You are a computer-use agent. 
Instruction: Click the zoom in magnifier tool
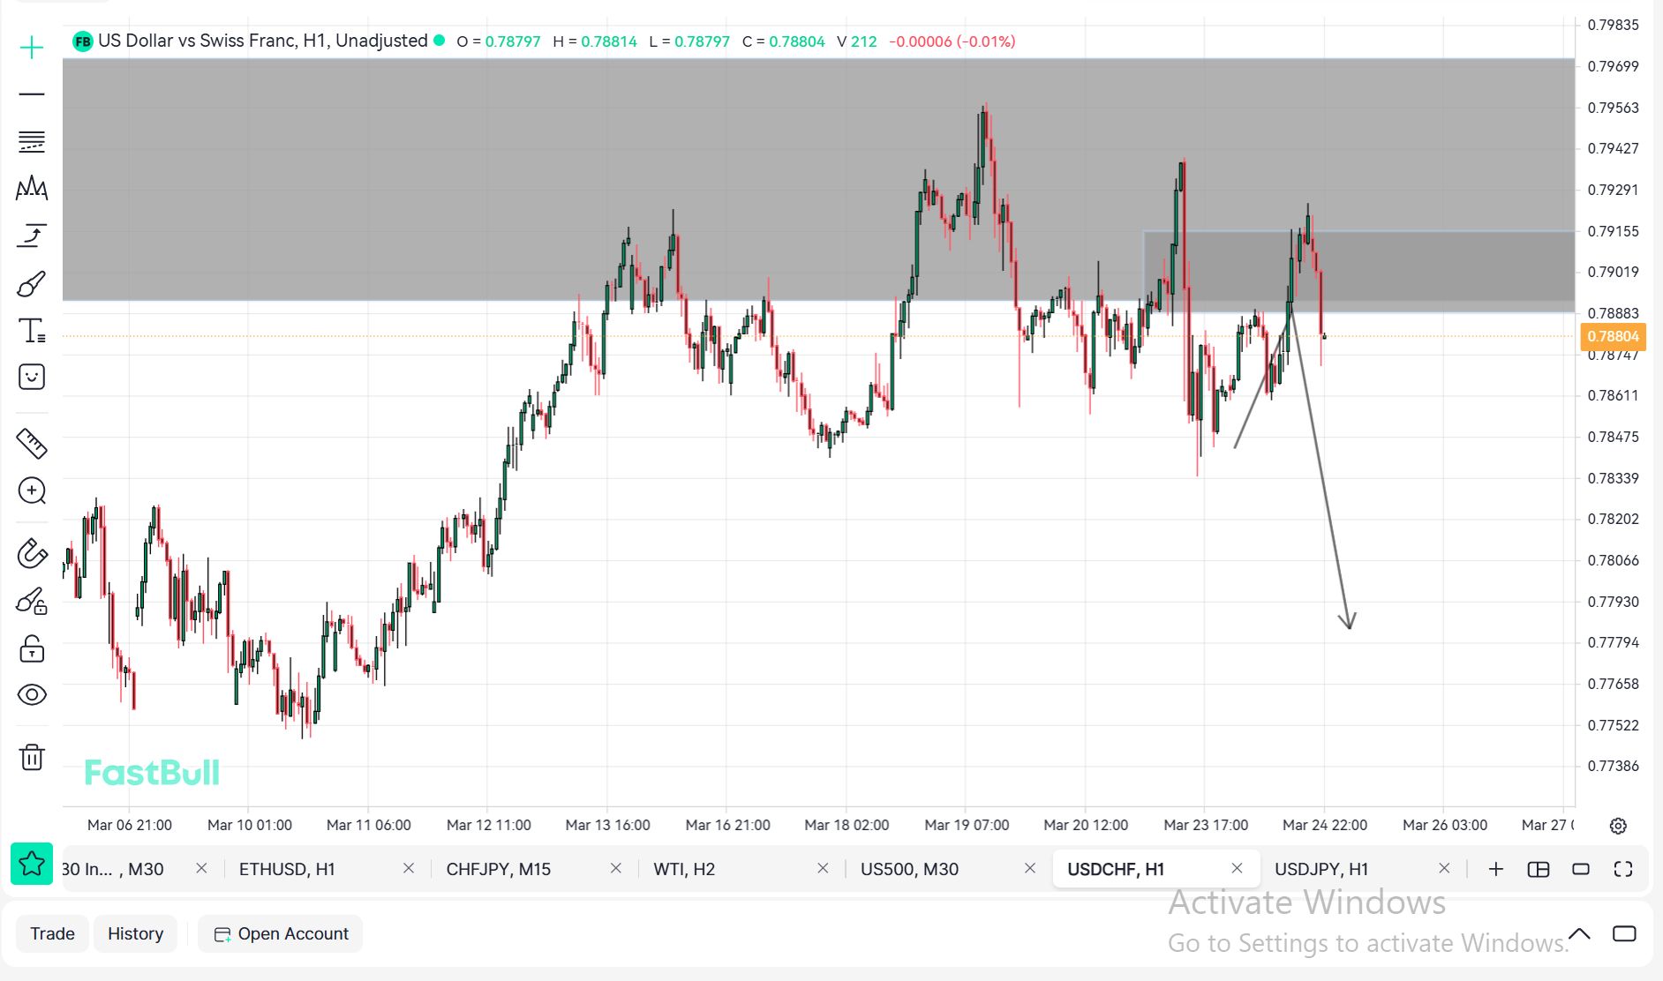click(32, 490)
